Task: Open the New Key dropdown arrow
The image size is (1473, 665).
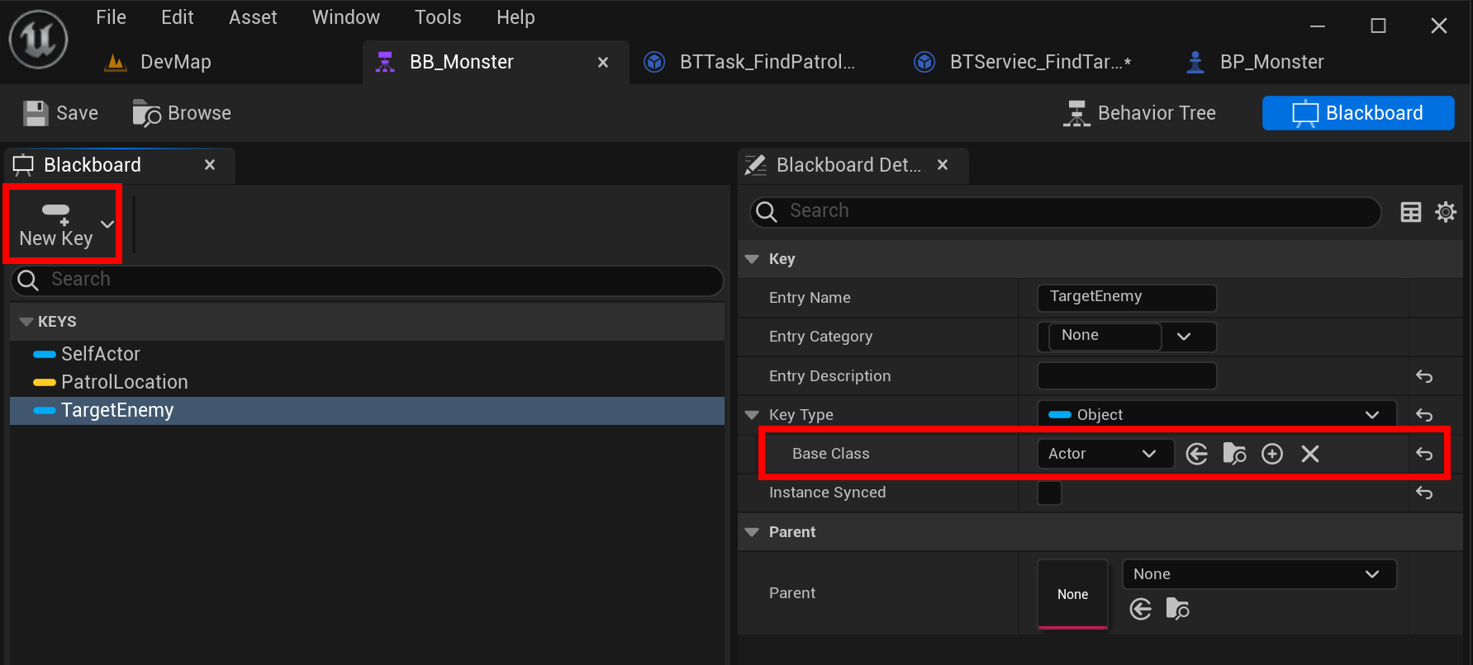Action: [107, 224]
